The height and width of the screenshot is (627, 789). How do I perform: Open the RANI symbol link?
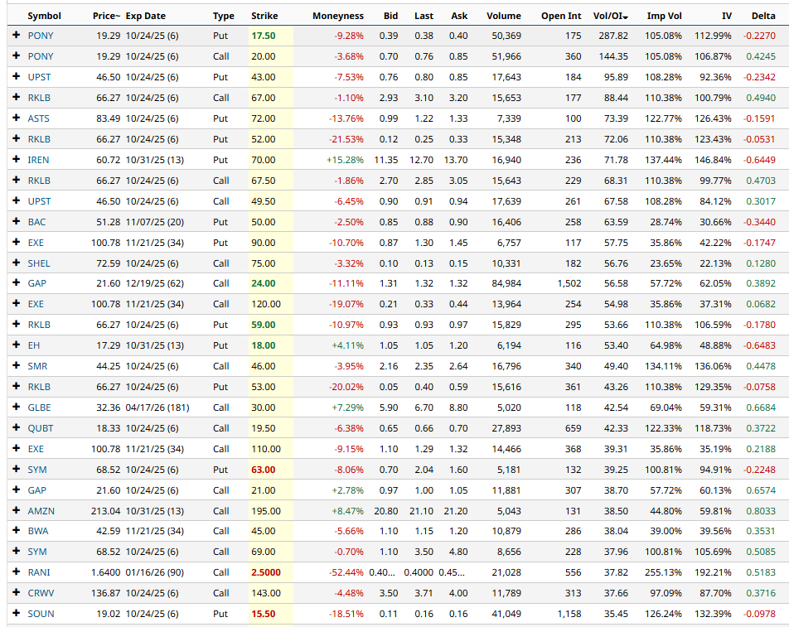pyautogui.click(x=39, y=572)
